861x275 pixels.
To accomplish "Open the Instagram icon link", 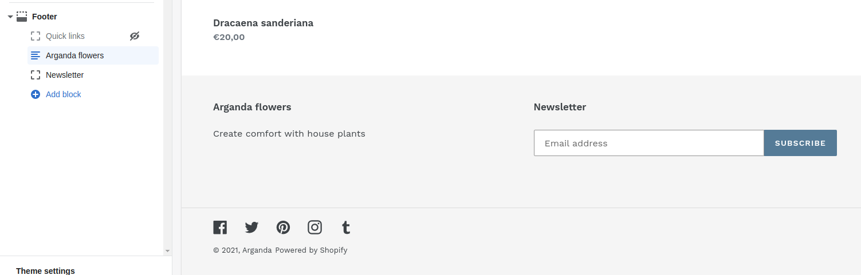I will click(314, 228).
